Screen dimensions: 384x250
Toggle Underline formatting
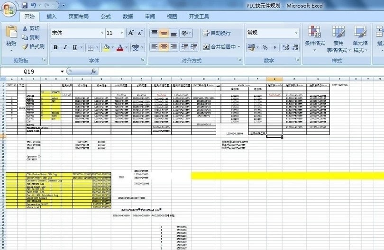pos(75,47)
